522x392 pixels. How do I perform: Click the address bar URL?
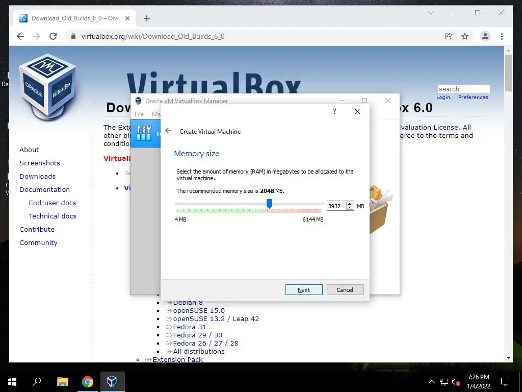153,36
